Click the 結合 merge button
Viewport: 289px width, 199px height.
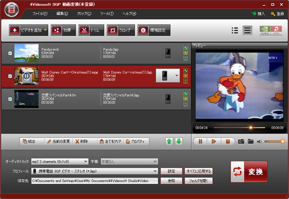tap(32, 142)
